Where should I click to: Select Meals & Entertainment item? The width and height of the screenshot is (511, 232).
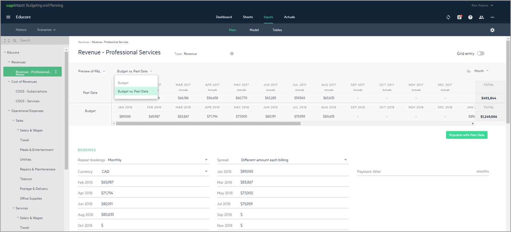36,150
